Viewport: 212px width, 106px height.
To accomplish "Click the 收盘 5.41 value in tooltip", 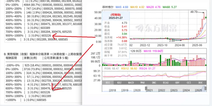I will pos(124,26).
